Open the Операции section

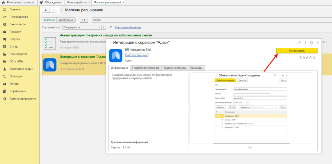(x=16, y=76)
